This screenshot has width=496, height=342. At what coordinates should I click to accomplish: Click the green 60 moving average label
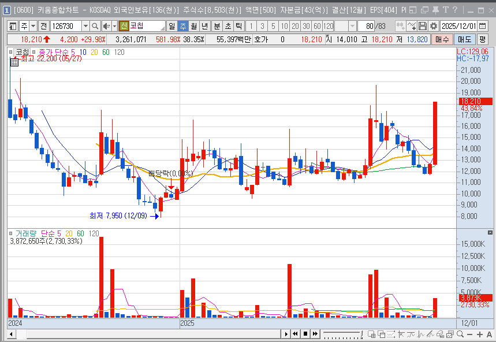click(x=106, y=52)
